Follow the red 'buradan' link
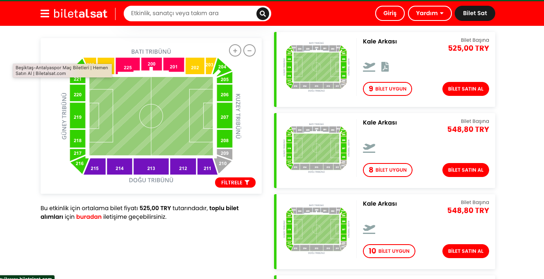The width and height of the screenshot is (544, 279). (x=89, y=217)
